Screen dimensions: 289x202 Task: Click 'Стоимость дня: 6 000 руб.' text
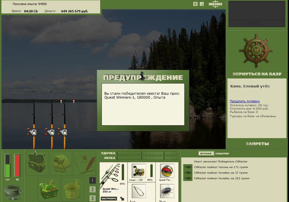coord(249,109)
